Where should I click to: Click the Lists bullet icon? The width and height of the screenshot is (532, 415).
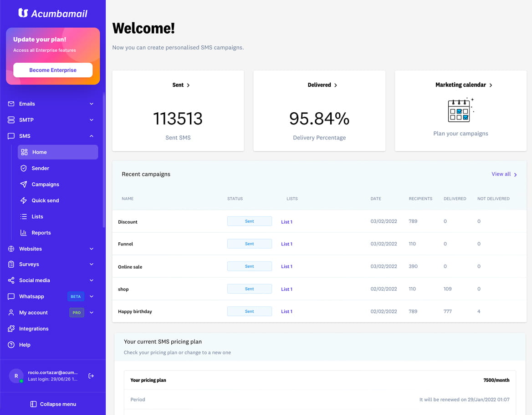pyautogui.click(x=23, y=217)
